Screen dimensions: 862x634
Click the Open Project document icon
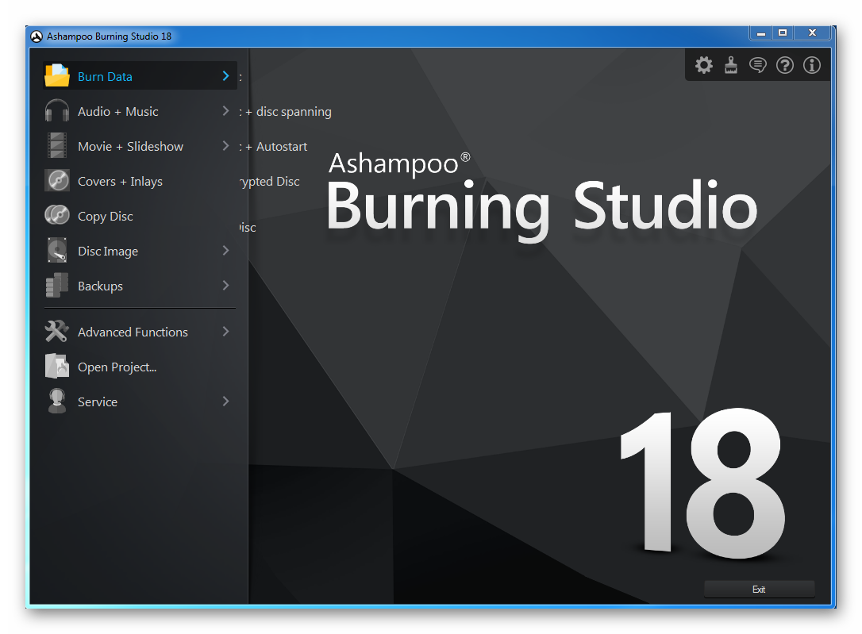click(x=56, y=367)
